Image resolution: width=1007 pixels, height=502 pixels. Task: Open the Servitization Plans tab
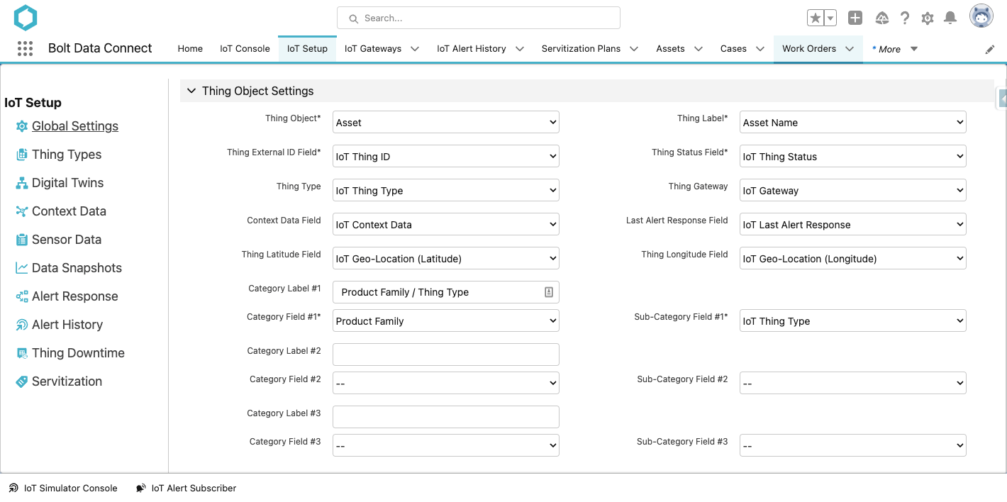[581, 49]
